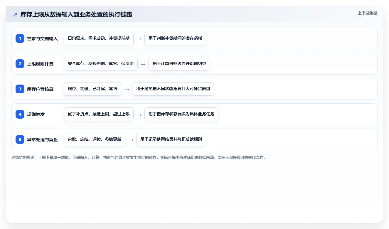Click the arrow icon beside the panel title
The width and height of the screenshot is (389, 229).
pyautogui.click(x=15, y=15)
